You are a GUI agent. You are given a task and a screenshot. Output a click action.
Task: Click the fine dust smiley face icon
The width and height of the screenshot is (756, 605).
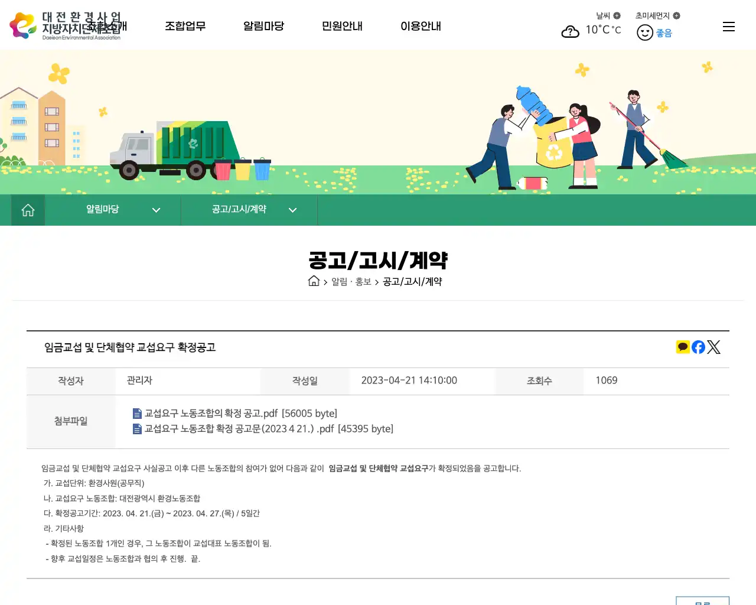pos(644,32)
